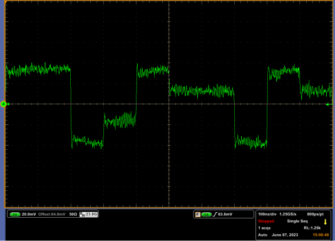Click the rising edge slope icon
Image resolution: width=335 pixels, height=241 pixels.
pyautogui.click(x=215, y=214)
